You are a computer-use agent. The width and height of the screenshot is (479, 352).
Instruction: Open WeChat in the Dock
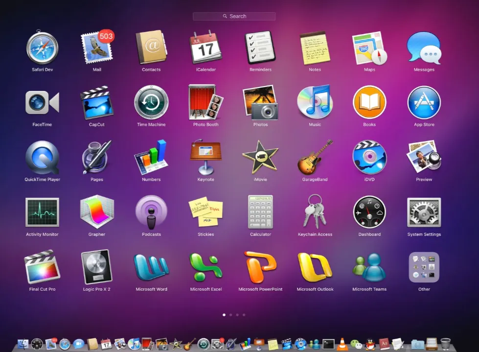tap(356, 344)
